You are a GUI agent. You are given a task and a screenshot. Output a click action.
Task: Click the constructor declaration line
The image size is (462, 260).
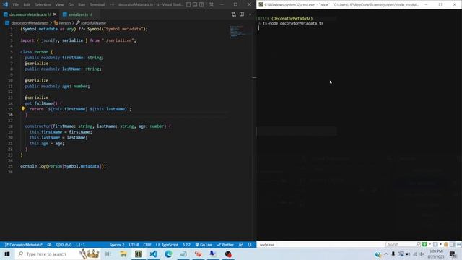click(98, 126)
